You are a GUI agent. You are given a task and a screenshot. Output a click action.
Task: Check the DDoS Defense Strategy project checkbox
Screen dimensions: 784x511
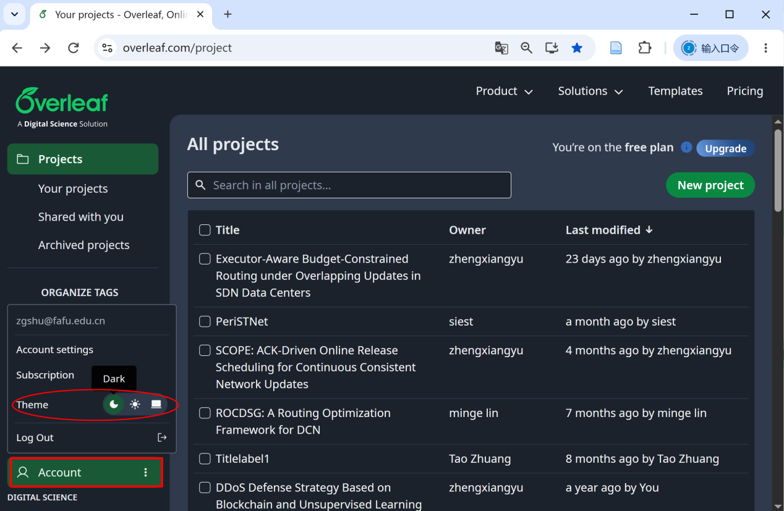coord(205,488)
